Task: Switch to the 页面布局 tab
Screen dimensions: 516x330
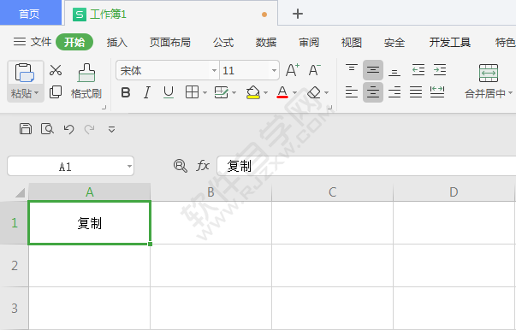Action: point(170,43)
